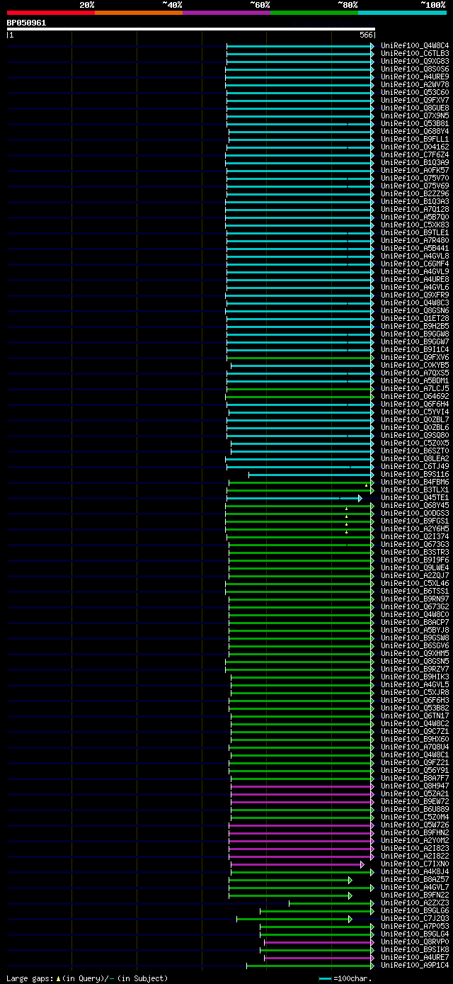Image resolution: width=453 pixels, height=984 pixels.
Task: Select hit UniRef100_A2I823
Action: [x=415, y=848]
